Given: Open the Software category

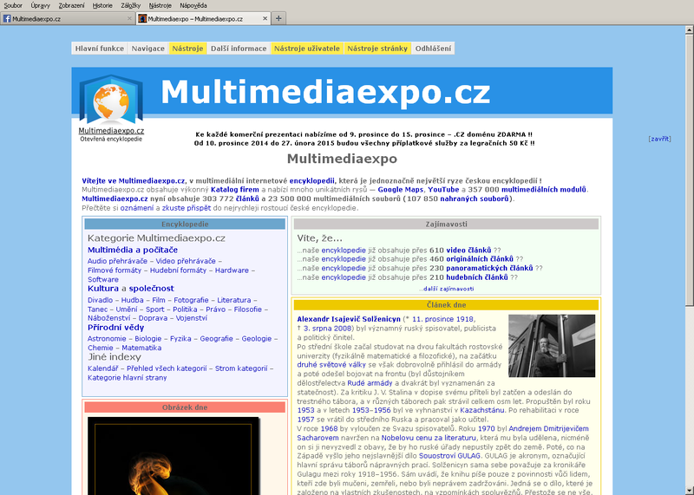Looking at the screenshot, I should pyautogui.click(x=102, y=279).
